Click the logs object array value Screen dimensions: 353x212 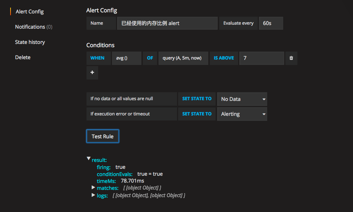tap(149, 195)
